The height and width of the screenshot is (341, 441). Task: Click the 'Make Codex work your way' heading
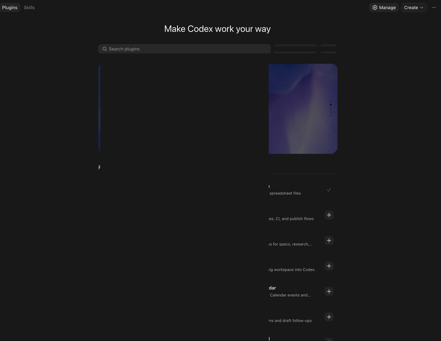point(218,29)
